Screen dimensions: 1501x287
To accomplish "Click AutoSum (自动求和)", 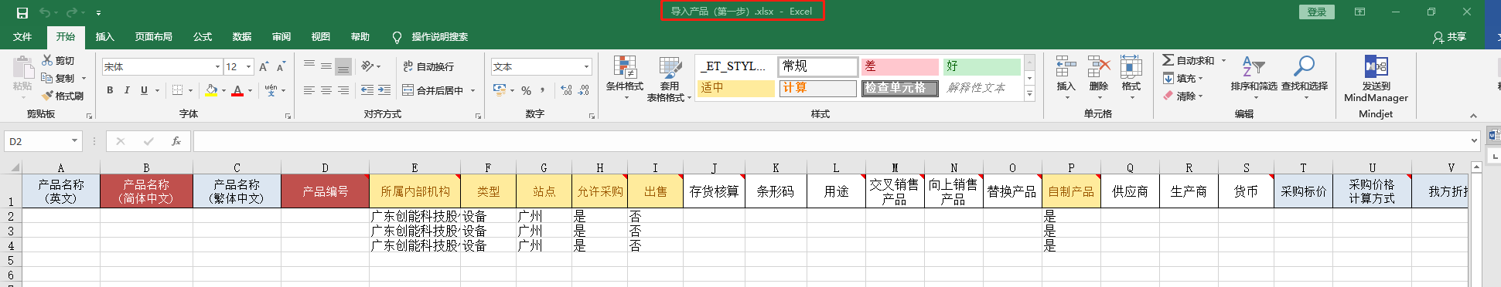I will [1189, 60].
